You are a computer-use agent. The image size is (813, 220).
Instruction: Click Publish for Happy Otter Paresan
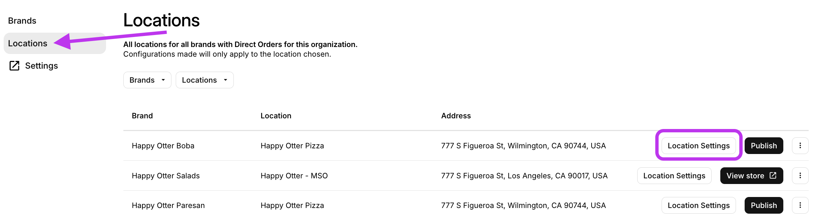(764, 205)
